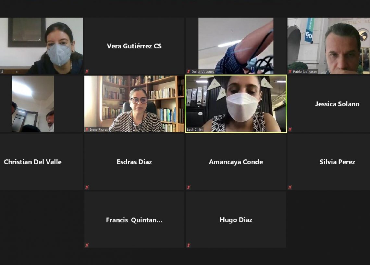Click the Jessica Solano name label
The height and width of the screenshot is (265, 370).
click(x=337, y=104)
